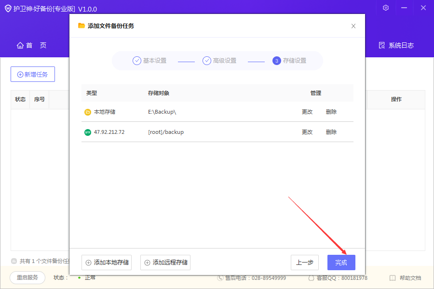Click the 帮助文档 book icon
434x289 pixels.
click(x=393, y=278)
